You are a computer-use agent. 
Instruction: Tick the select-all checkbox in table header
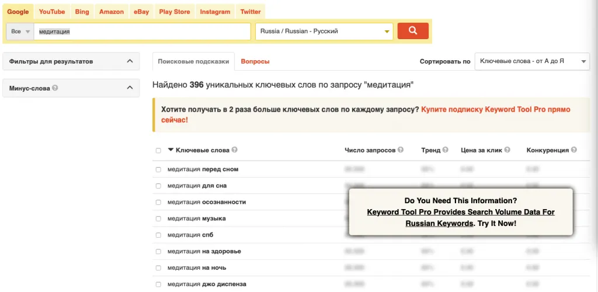point(158,151)
